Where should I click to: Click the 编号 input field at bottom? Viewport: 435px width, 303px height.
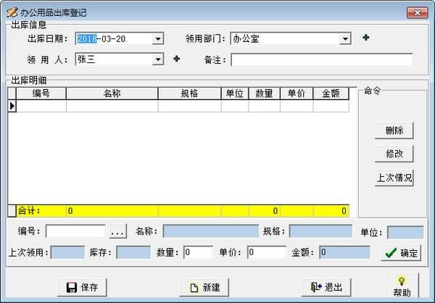[76, 232]
